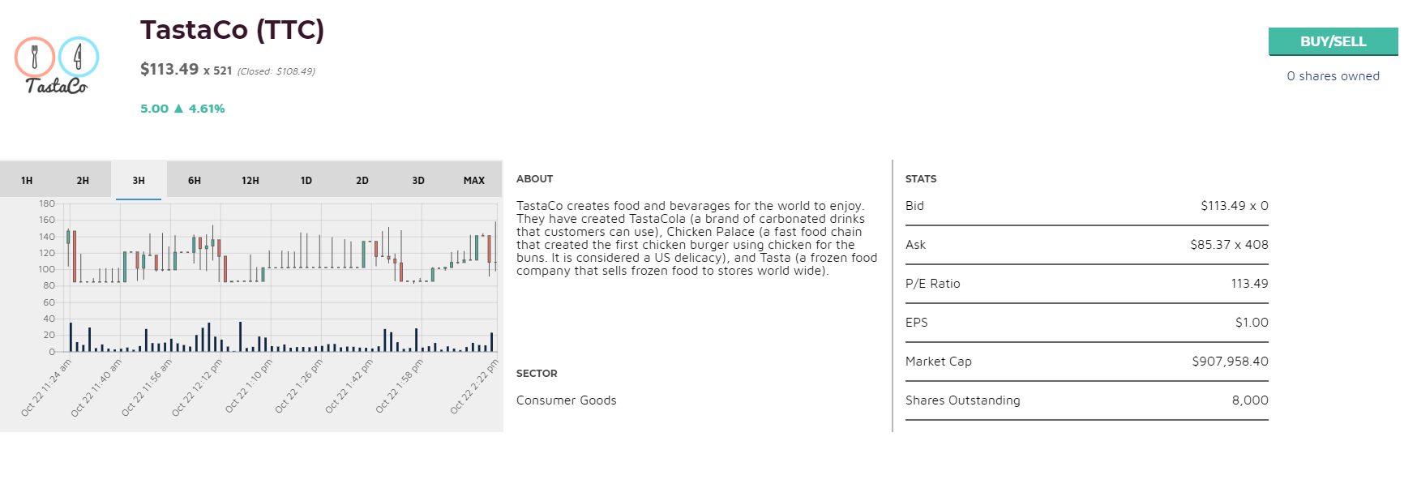Click the Oct 22 2:22 pm axis label
Screen dimensions: 1417x488
(x=475, y=387)
